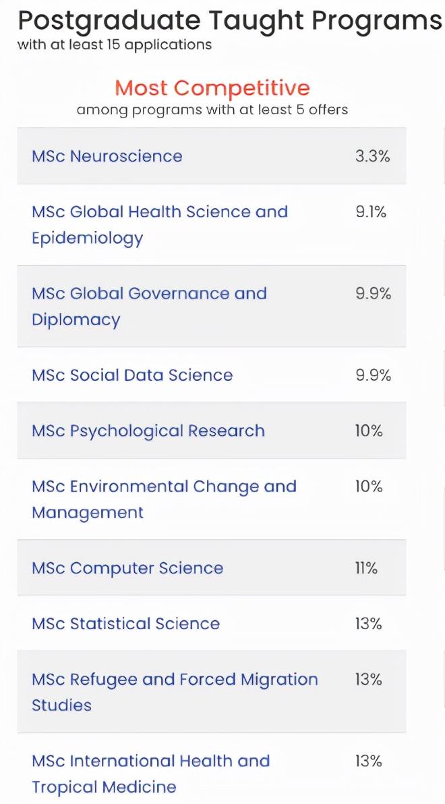Screen dimensions: 445x804
Task: Select the MSc Statistical Science program
Action: click(x=125, y=624)
